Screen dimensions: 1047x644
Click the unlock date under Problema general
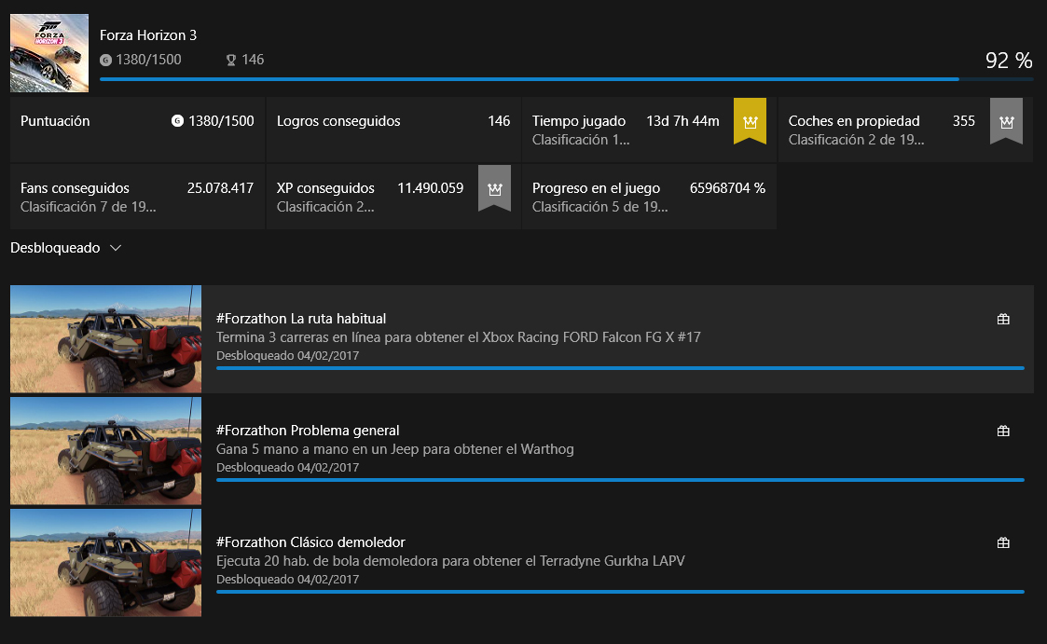(288, 468)
